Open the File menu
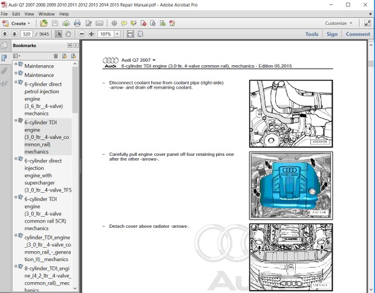This screenshot has height=293, width=375. coord(4,14)
